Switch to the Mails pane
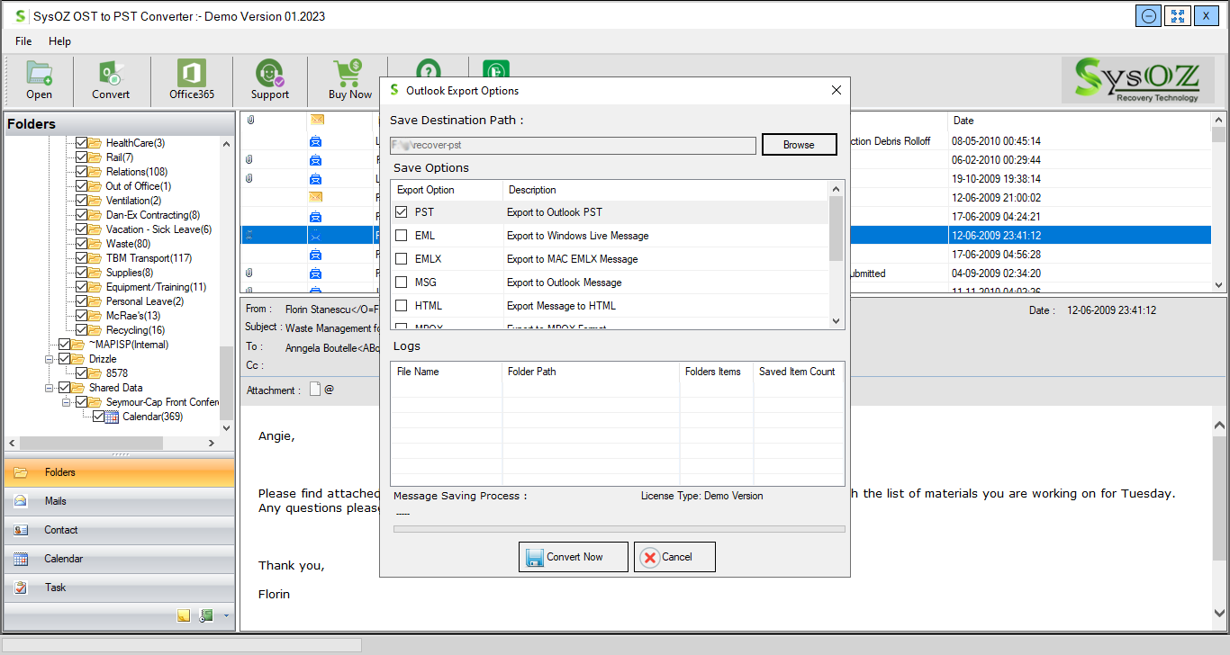Viewport: 1230px width, 655px height. (x=55, y=501)
